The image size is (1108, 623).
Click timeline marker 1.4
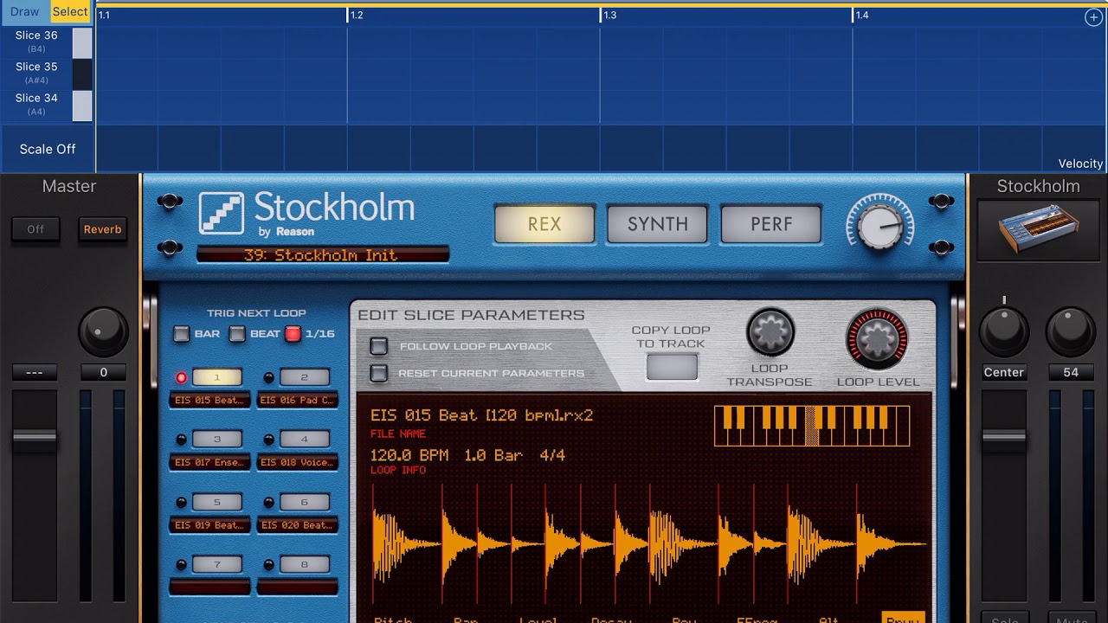click(x=861, y=16)
